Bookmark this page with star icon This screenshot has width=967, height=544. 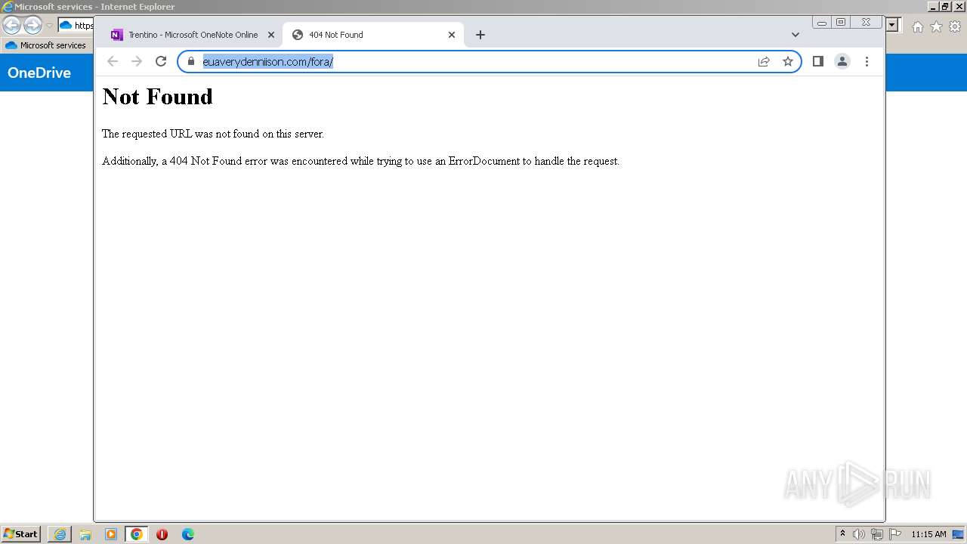[x=788, y=61]
